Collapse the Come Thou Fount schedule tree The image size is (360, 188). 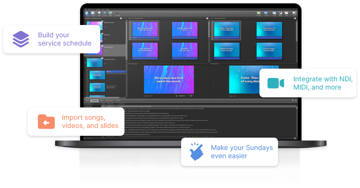tap(85, 63)
